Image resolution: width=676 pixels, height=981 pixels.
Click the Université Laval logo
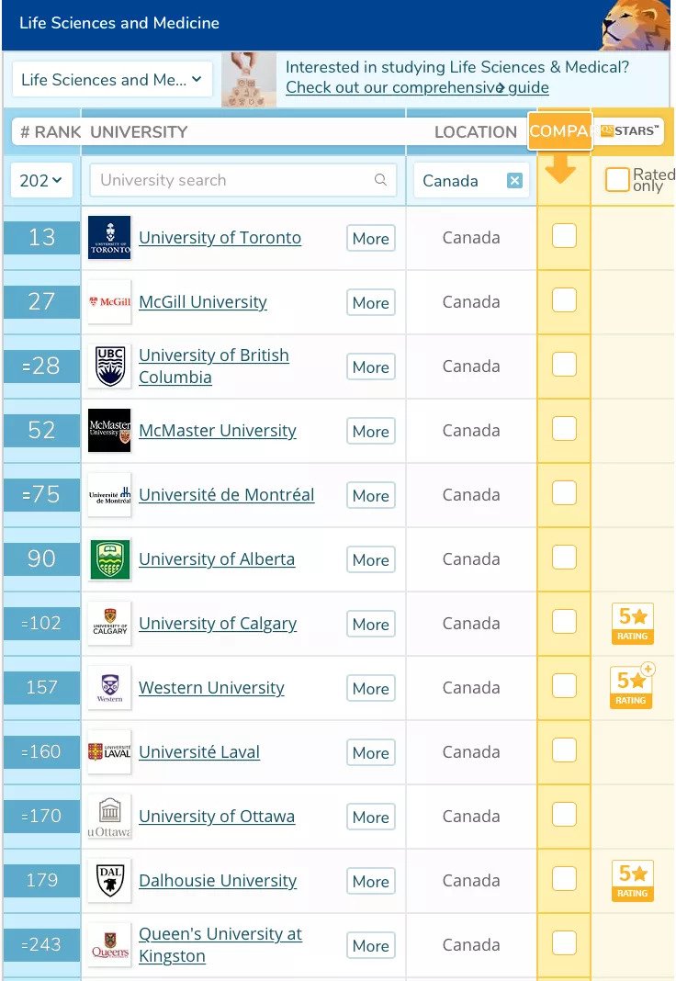click(109, 752)
